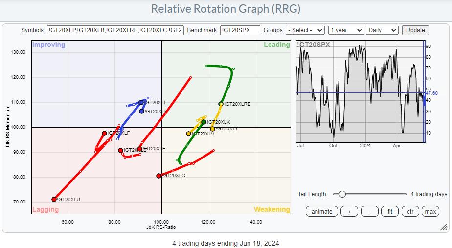
Task: Click the minus zoom-out button
Action: pyautogui.click(x=370, y=211)
